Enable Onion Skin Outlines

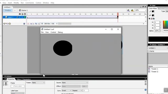[x=33, y=24]
